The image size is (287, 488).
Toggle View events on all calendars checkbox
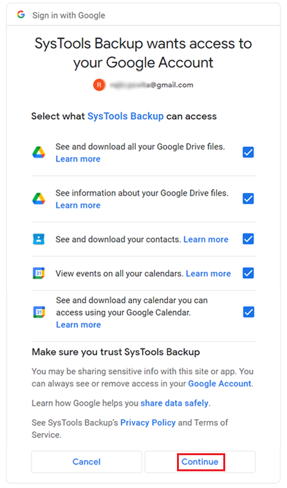pyautogui.click(x=248, y=273)
